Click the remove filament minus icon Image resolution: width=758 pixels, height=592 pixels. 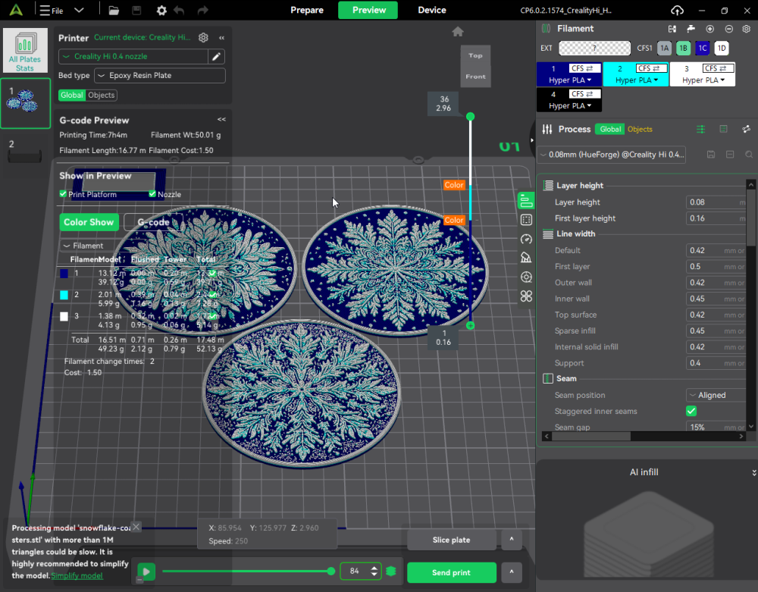pyautogui.click(x=728, y=29)
